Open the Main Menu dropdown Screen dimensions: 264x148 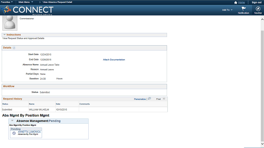click(x=26, y=2)
